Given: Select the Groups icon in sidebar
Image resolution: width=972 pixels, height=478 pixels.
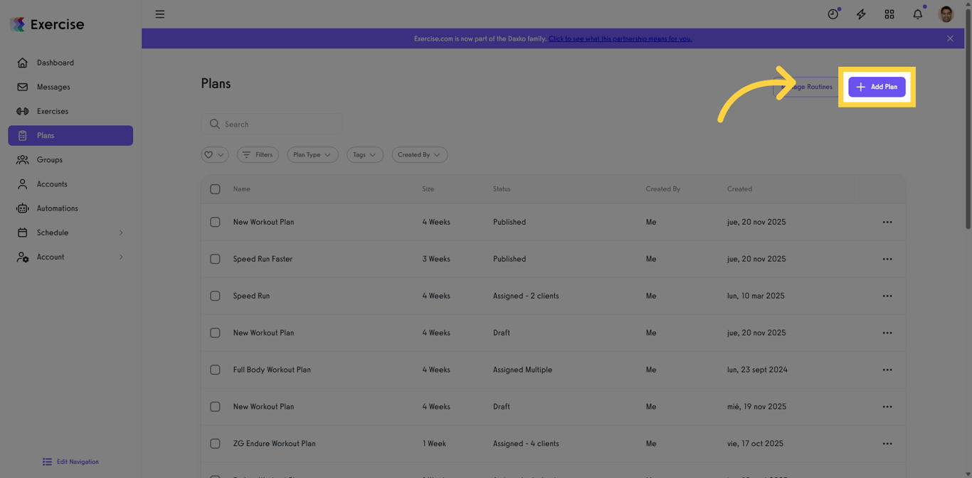Looking at the screenshot, I should [21, 159].
